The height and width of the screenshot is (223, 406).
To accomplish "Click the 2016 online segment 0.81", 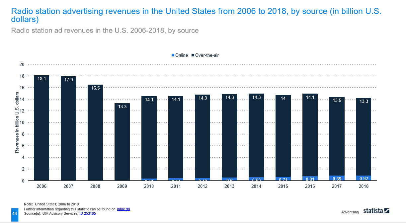I will tap(310, 179).
